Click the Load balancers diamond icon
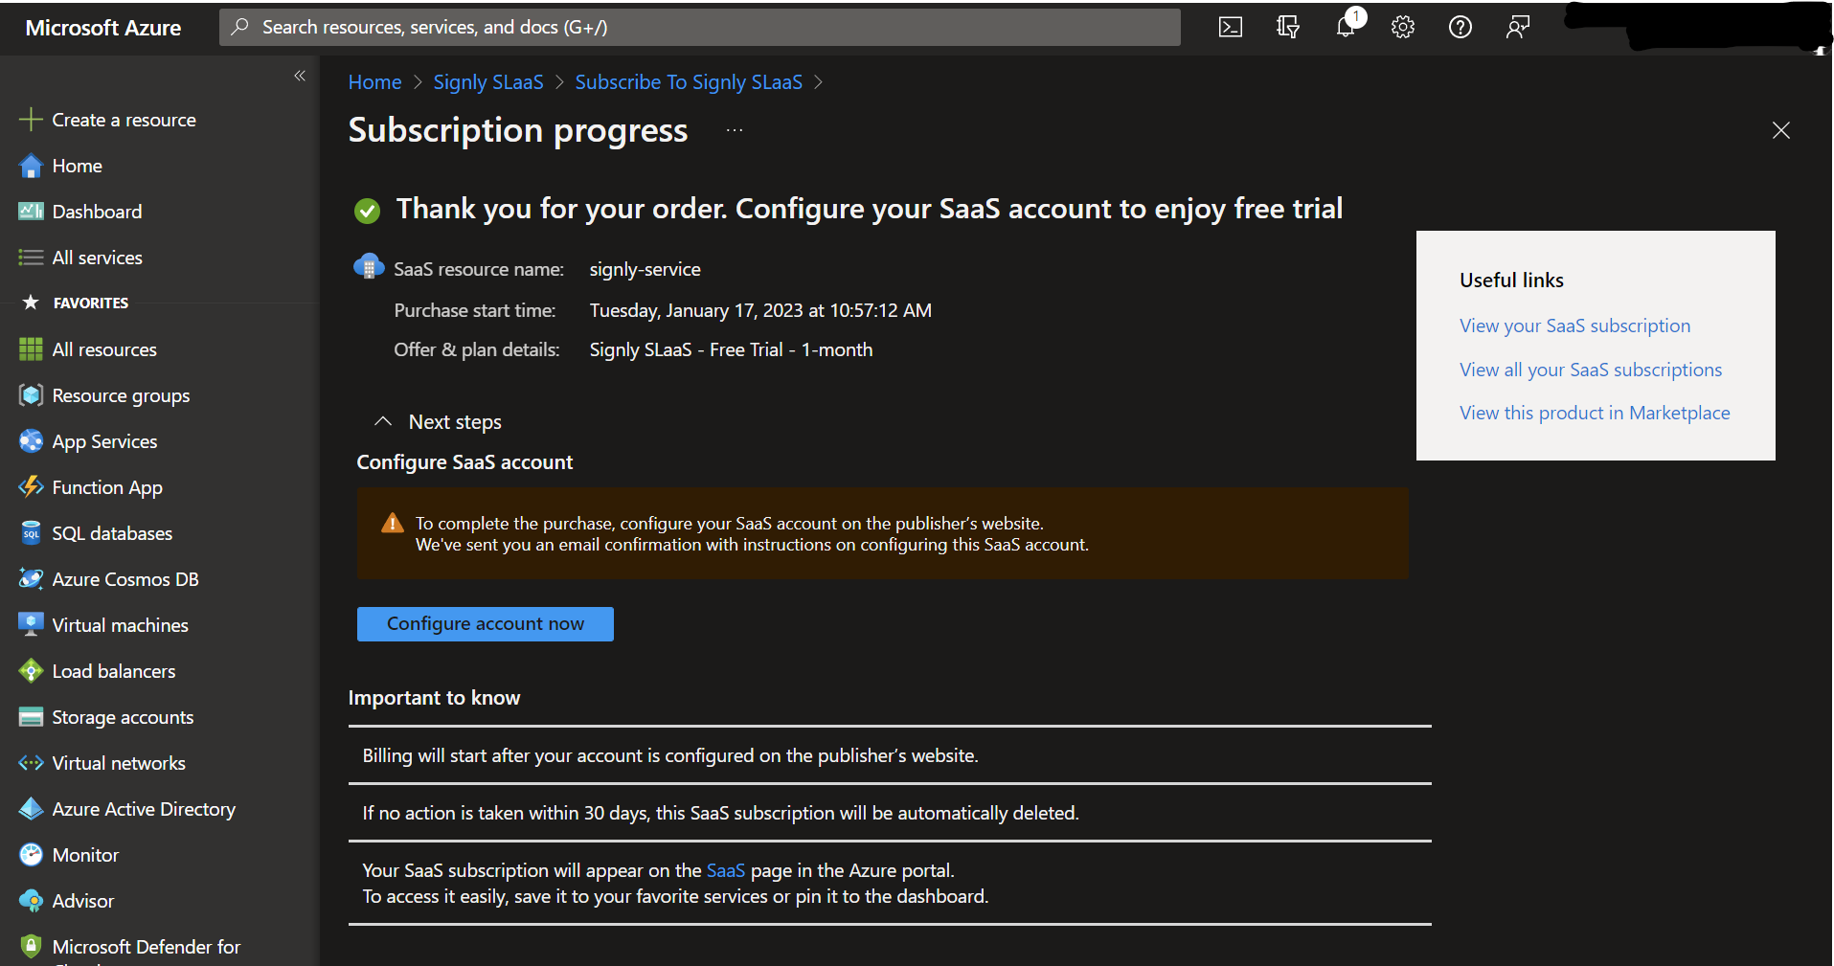This screenshot has height=966, width=1834. click(31, 671)
